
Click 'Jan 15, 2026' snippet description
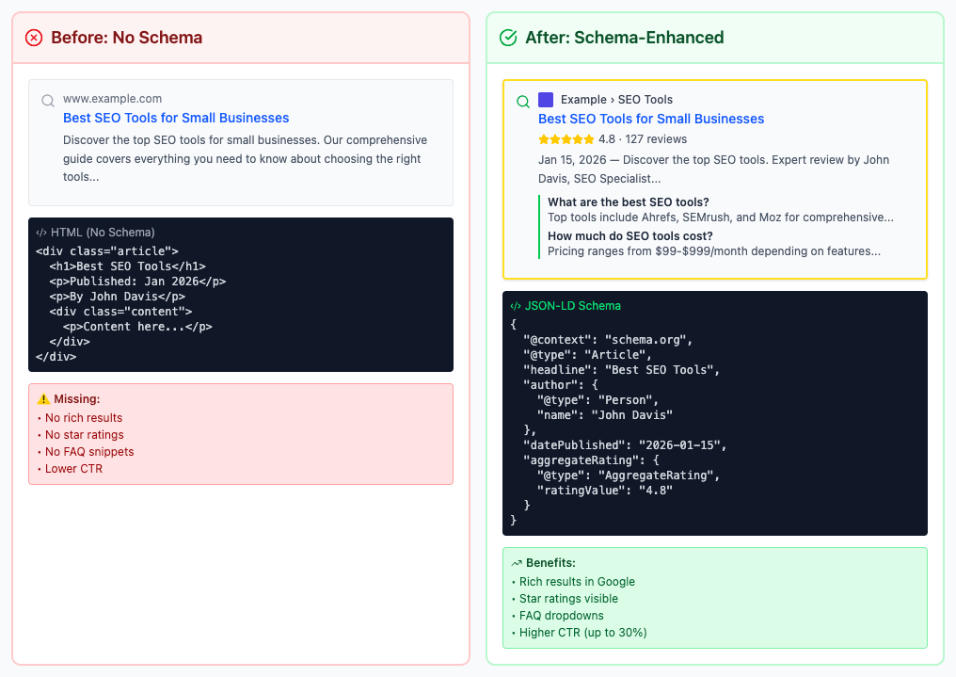pyautogui.click(x=713, y=169)
